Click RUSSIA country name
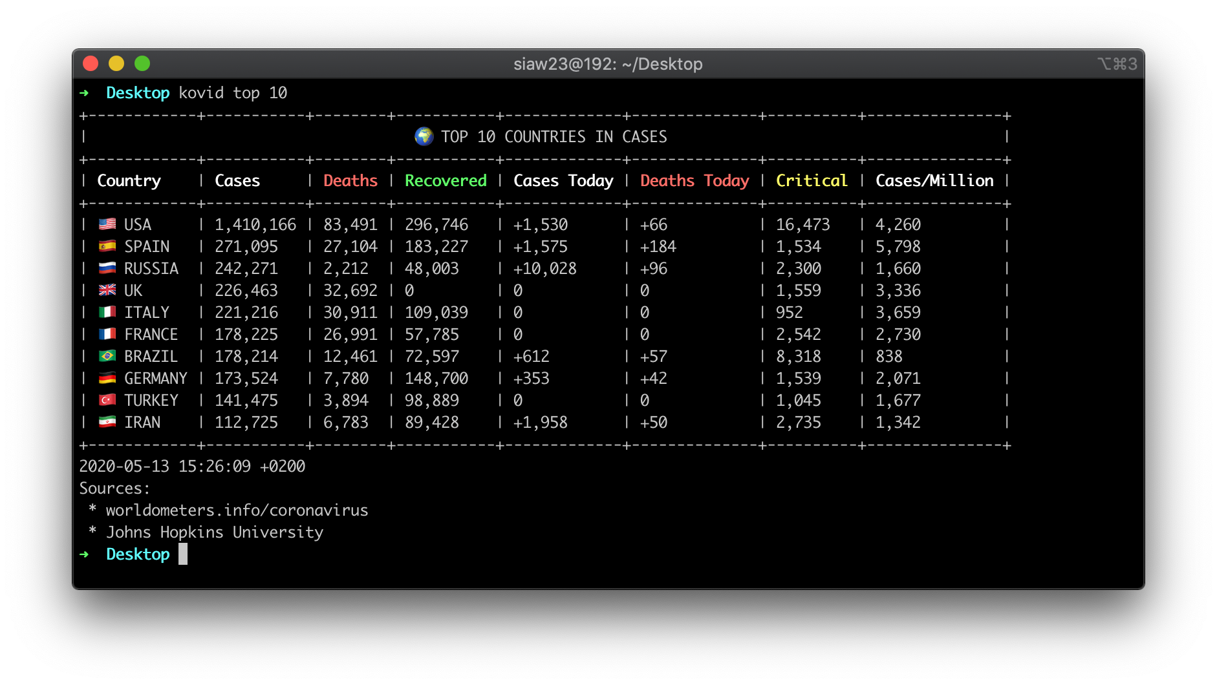 point(151,269)
